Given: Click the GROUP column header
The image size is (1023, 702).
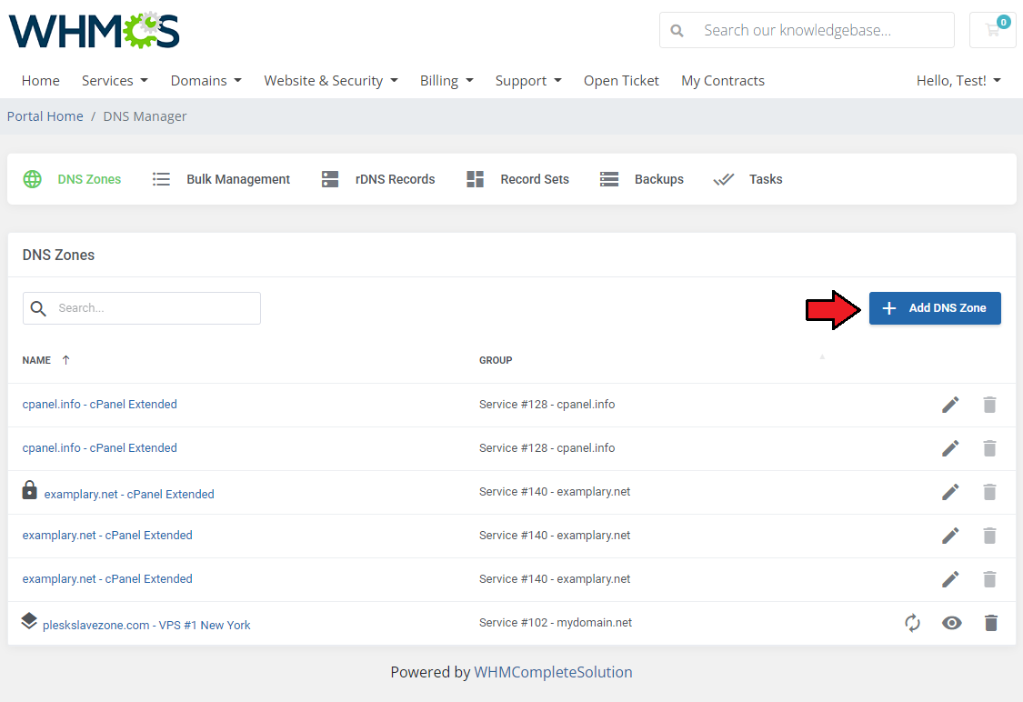Looking at the screenshot, I should click(496, 360).
